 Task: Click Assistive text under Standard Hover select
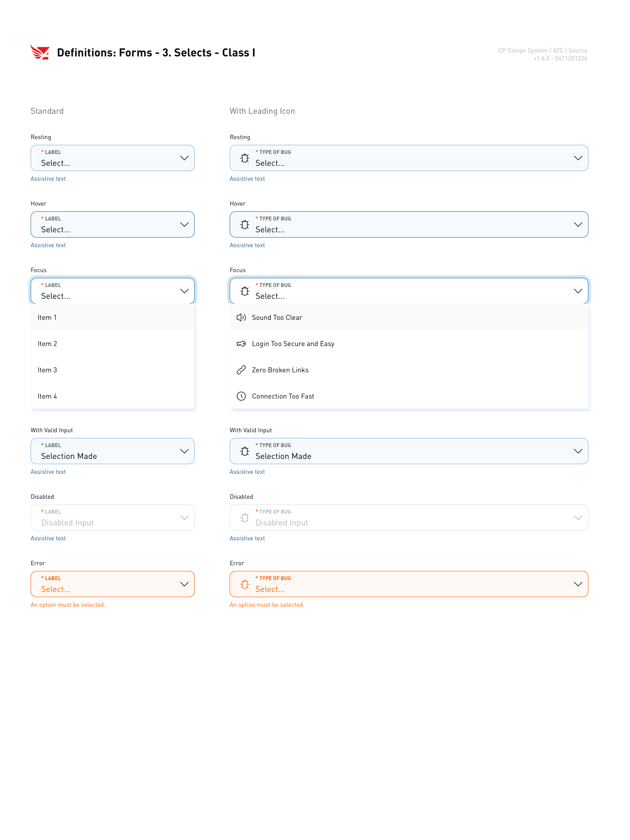point(48,245)
